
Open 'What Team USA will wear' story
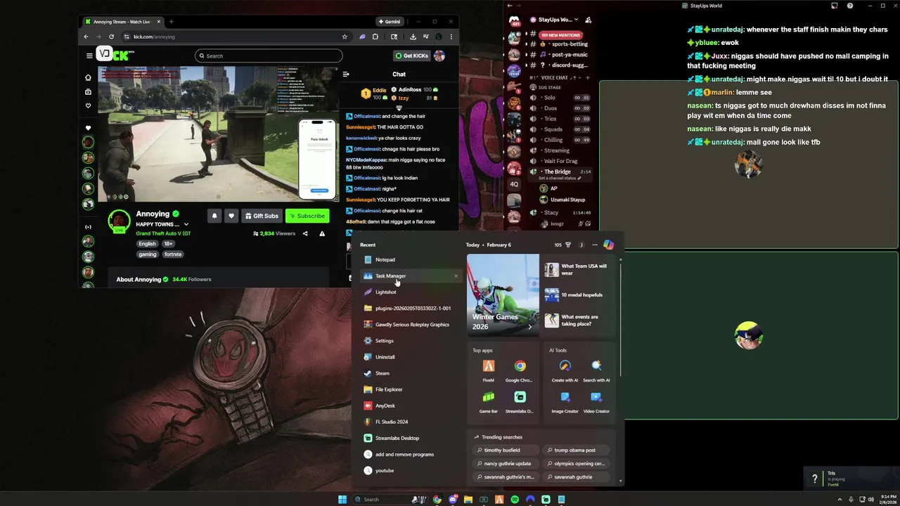[x=577, y=269]
